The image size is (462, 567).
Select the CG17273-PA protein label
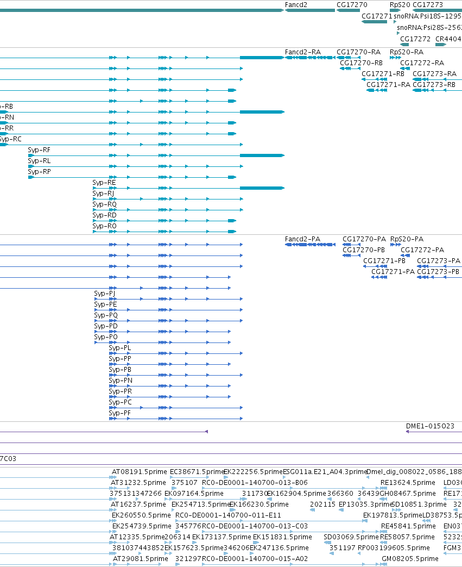point(439,261)
